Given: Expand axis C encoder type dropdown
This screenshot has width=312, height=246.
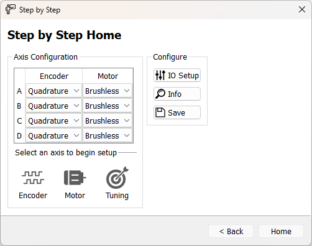Looking at the screenshot, I should click(x=53, y=121).
